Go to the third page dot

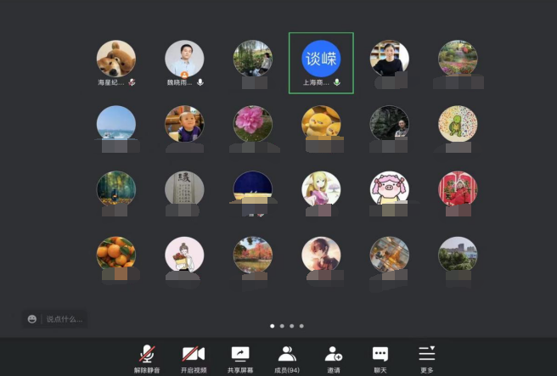291,326
